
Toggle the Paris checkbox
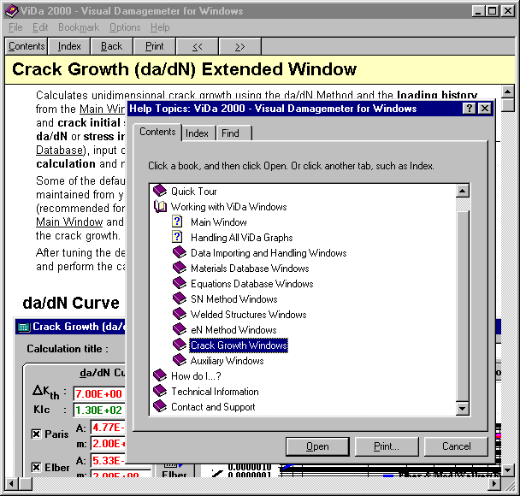click(x=36, y=434)
